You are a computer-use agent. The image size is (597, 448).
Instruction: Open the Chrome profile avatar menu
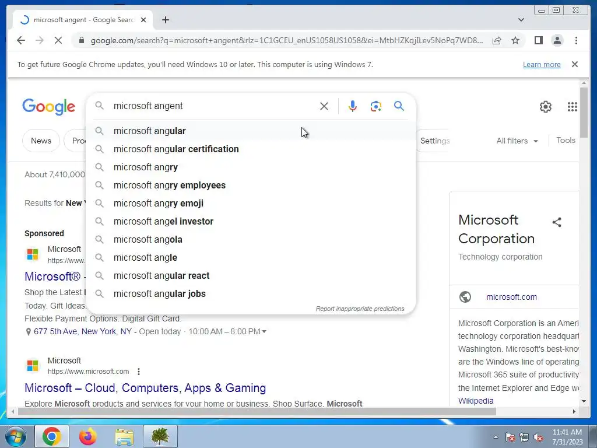click(557, 40)
